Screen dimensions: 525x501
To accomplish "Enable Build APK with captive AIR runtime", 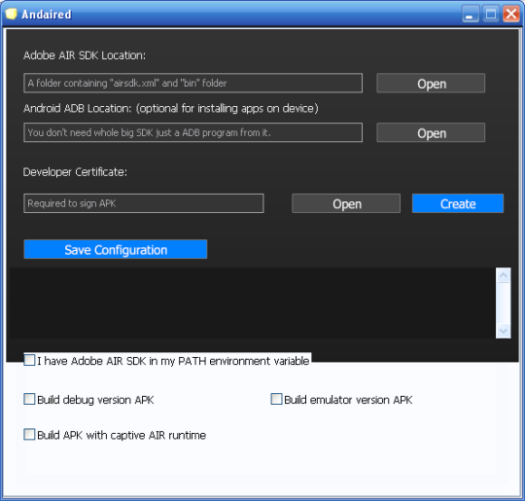I will click(29, 434).
